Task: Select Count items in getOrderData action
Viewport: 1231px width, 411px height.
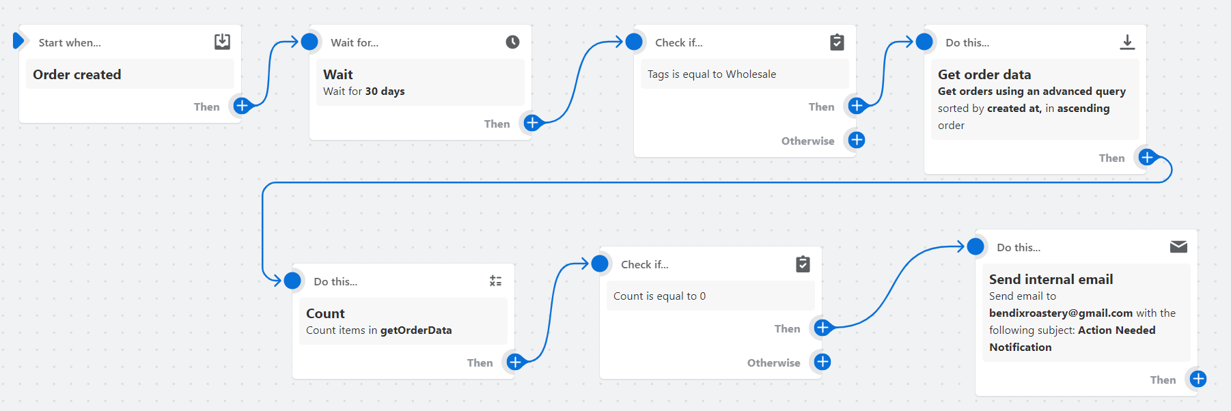Action: pos(402,321)
